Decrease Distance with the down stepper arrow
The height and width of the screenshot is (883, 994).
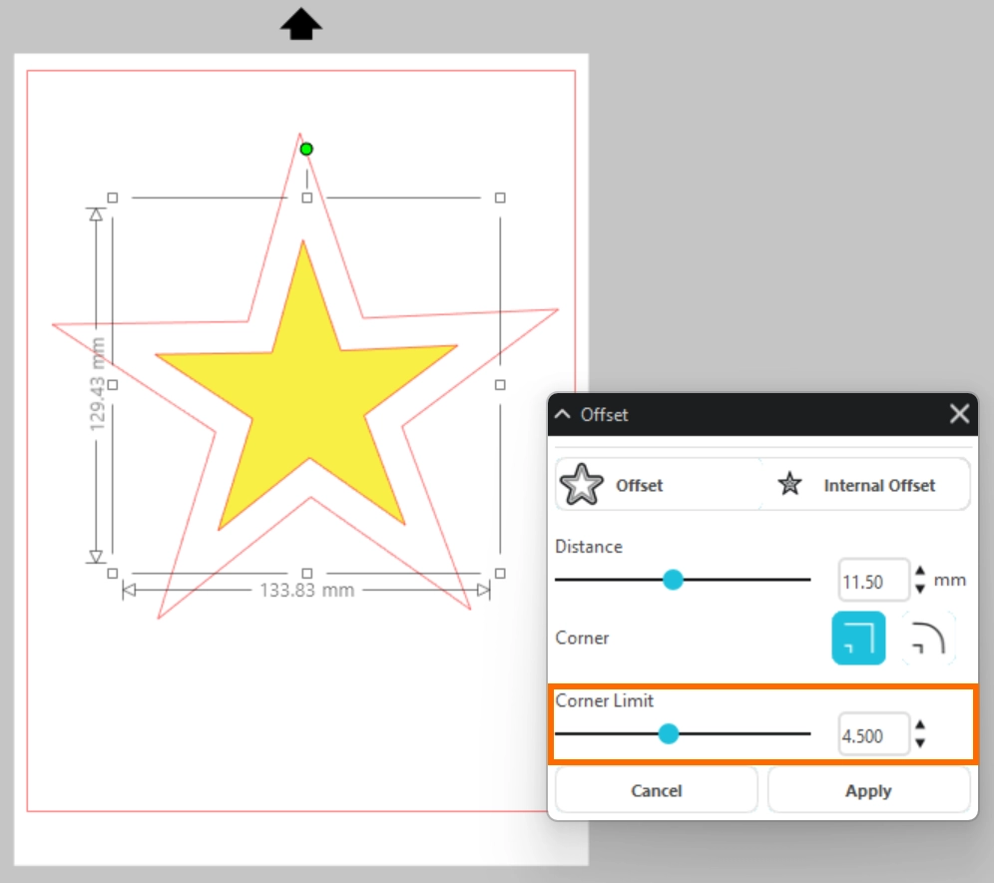coord(920,589)
